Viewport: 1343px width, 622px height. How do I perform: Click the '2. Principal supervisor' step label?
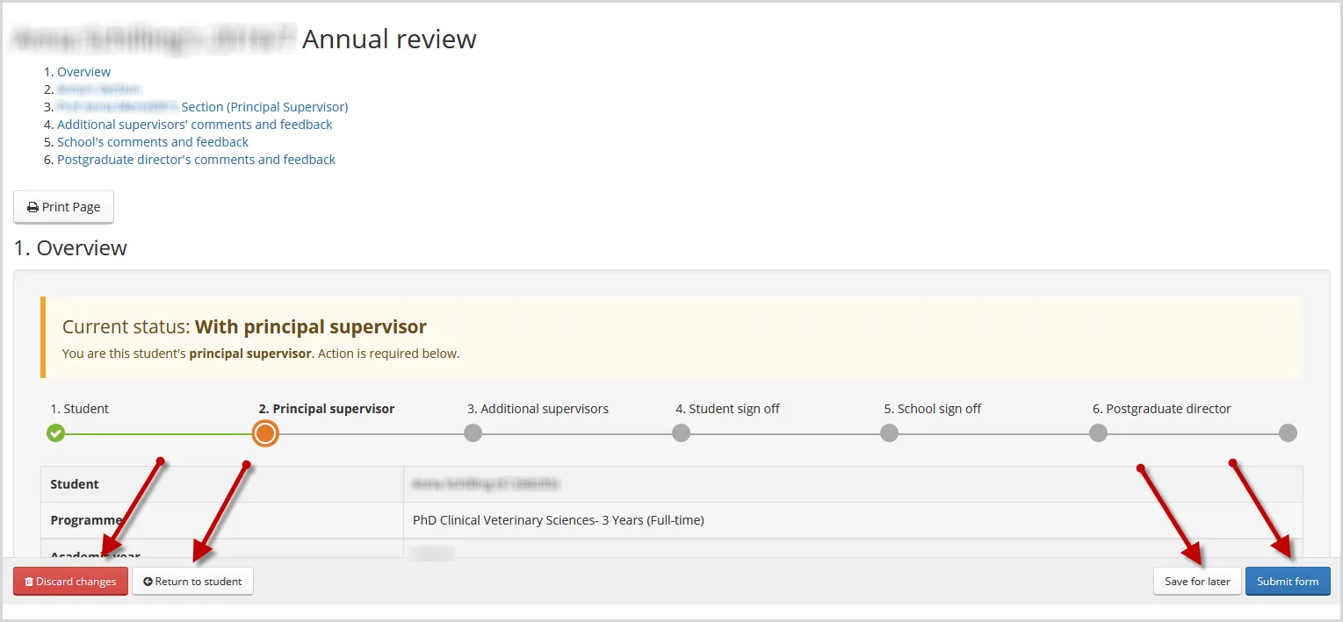tap(327, 409)
